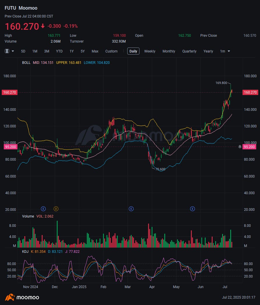Viewport: 260px width, 305px height.
Task: Click the Jul 22, 2025 20:01:17 timestamp
Action: point(239,297)
